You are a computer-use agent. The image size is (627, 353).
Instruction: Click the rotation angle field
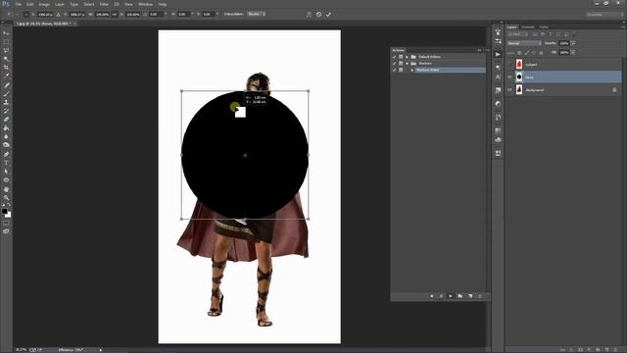coord(156,14)
